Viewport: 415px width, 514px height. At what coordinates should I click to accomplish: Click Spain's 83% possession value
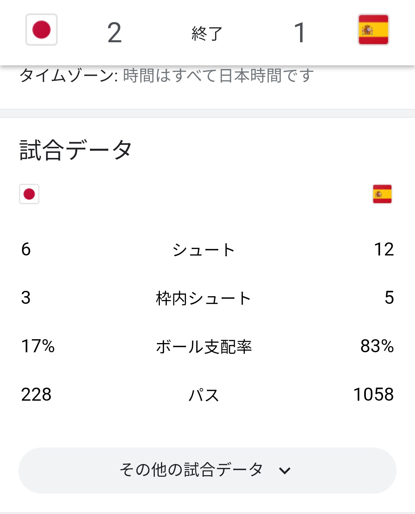(x=377, y=346)
